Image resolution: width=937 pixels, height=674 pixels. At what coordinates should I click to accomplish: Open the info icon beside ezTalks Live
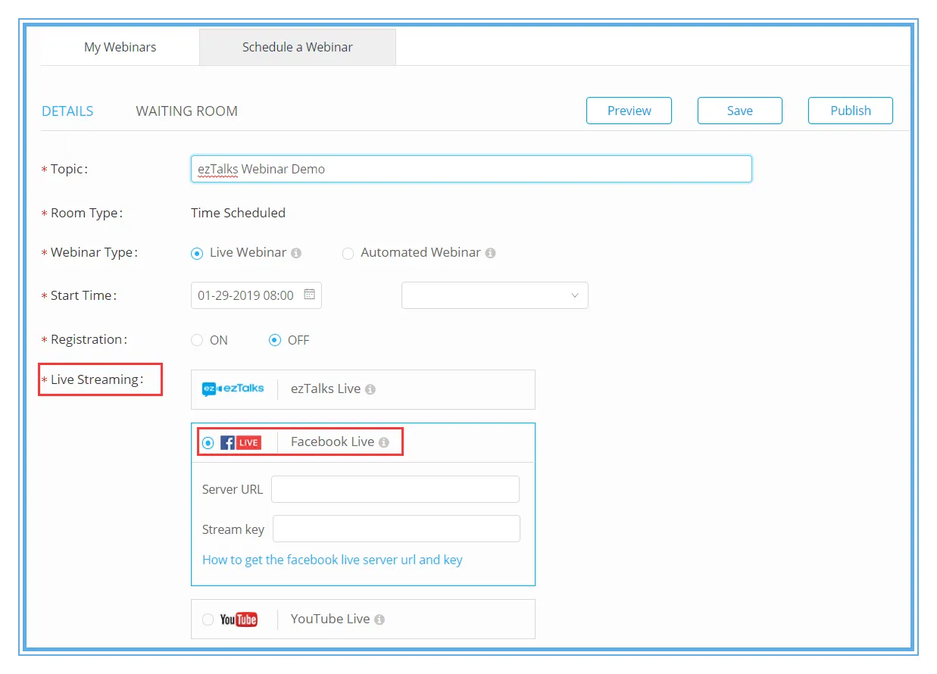coord(370,389)
